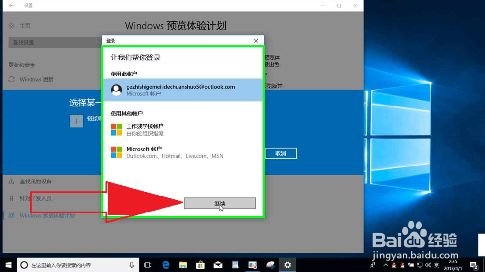The image size is (485, 272).
Task: Click the Windows logo beside Microsoft 帐户
Action: tap(116, 152)
